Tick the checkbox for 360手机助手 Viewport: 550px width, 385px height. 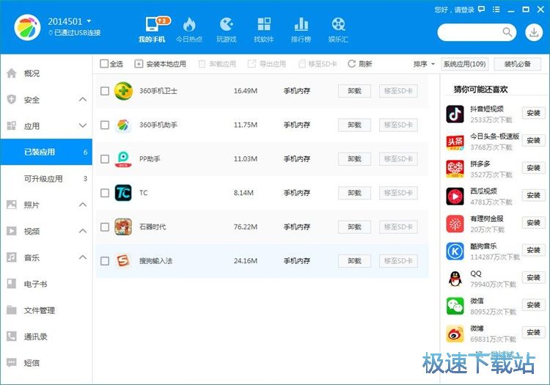click(105, 125)
